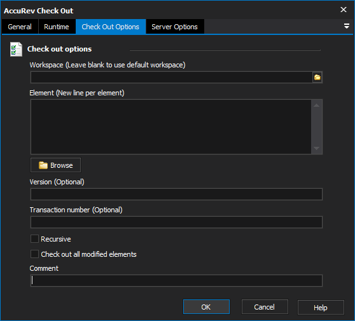Click the Workspace label text

coord(108,65)
